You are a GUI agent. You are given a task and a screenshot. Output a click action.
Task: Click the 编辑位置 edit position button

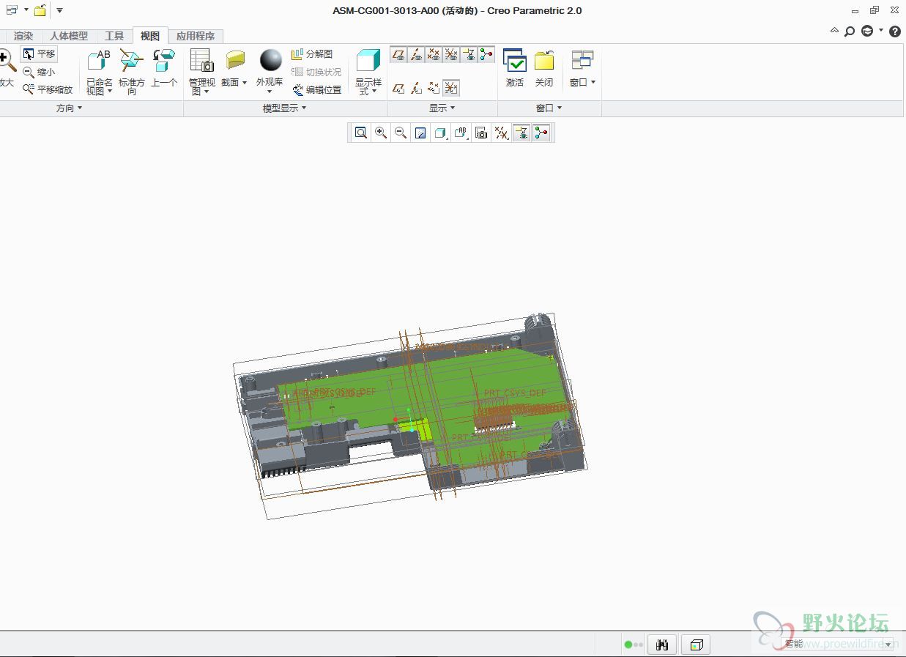tap(317, 89)
